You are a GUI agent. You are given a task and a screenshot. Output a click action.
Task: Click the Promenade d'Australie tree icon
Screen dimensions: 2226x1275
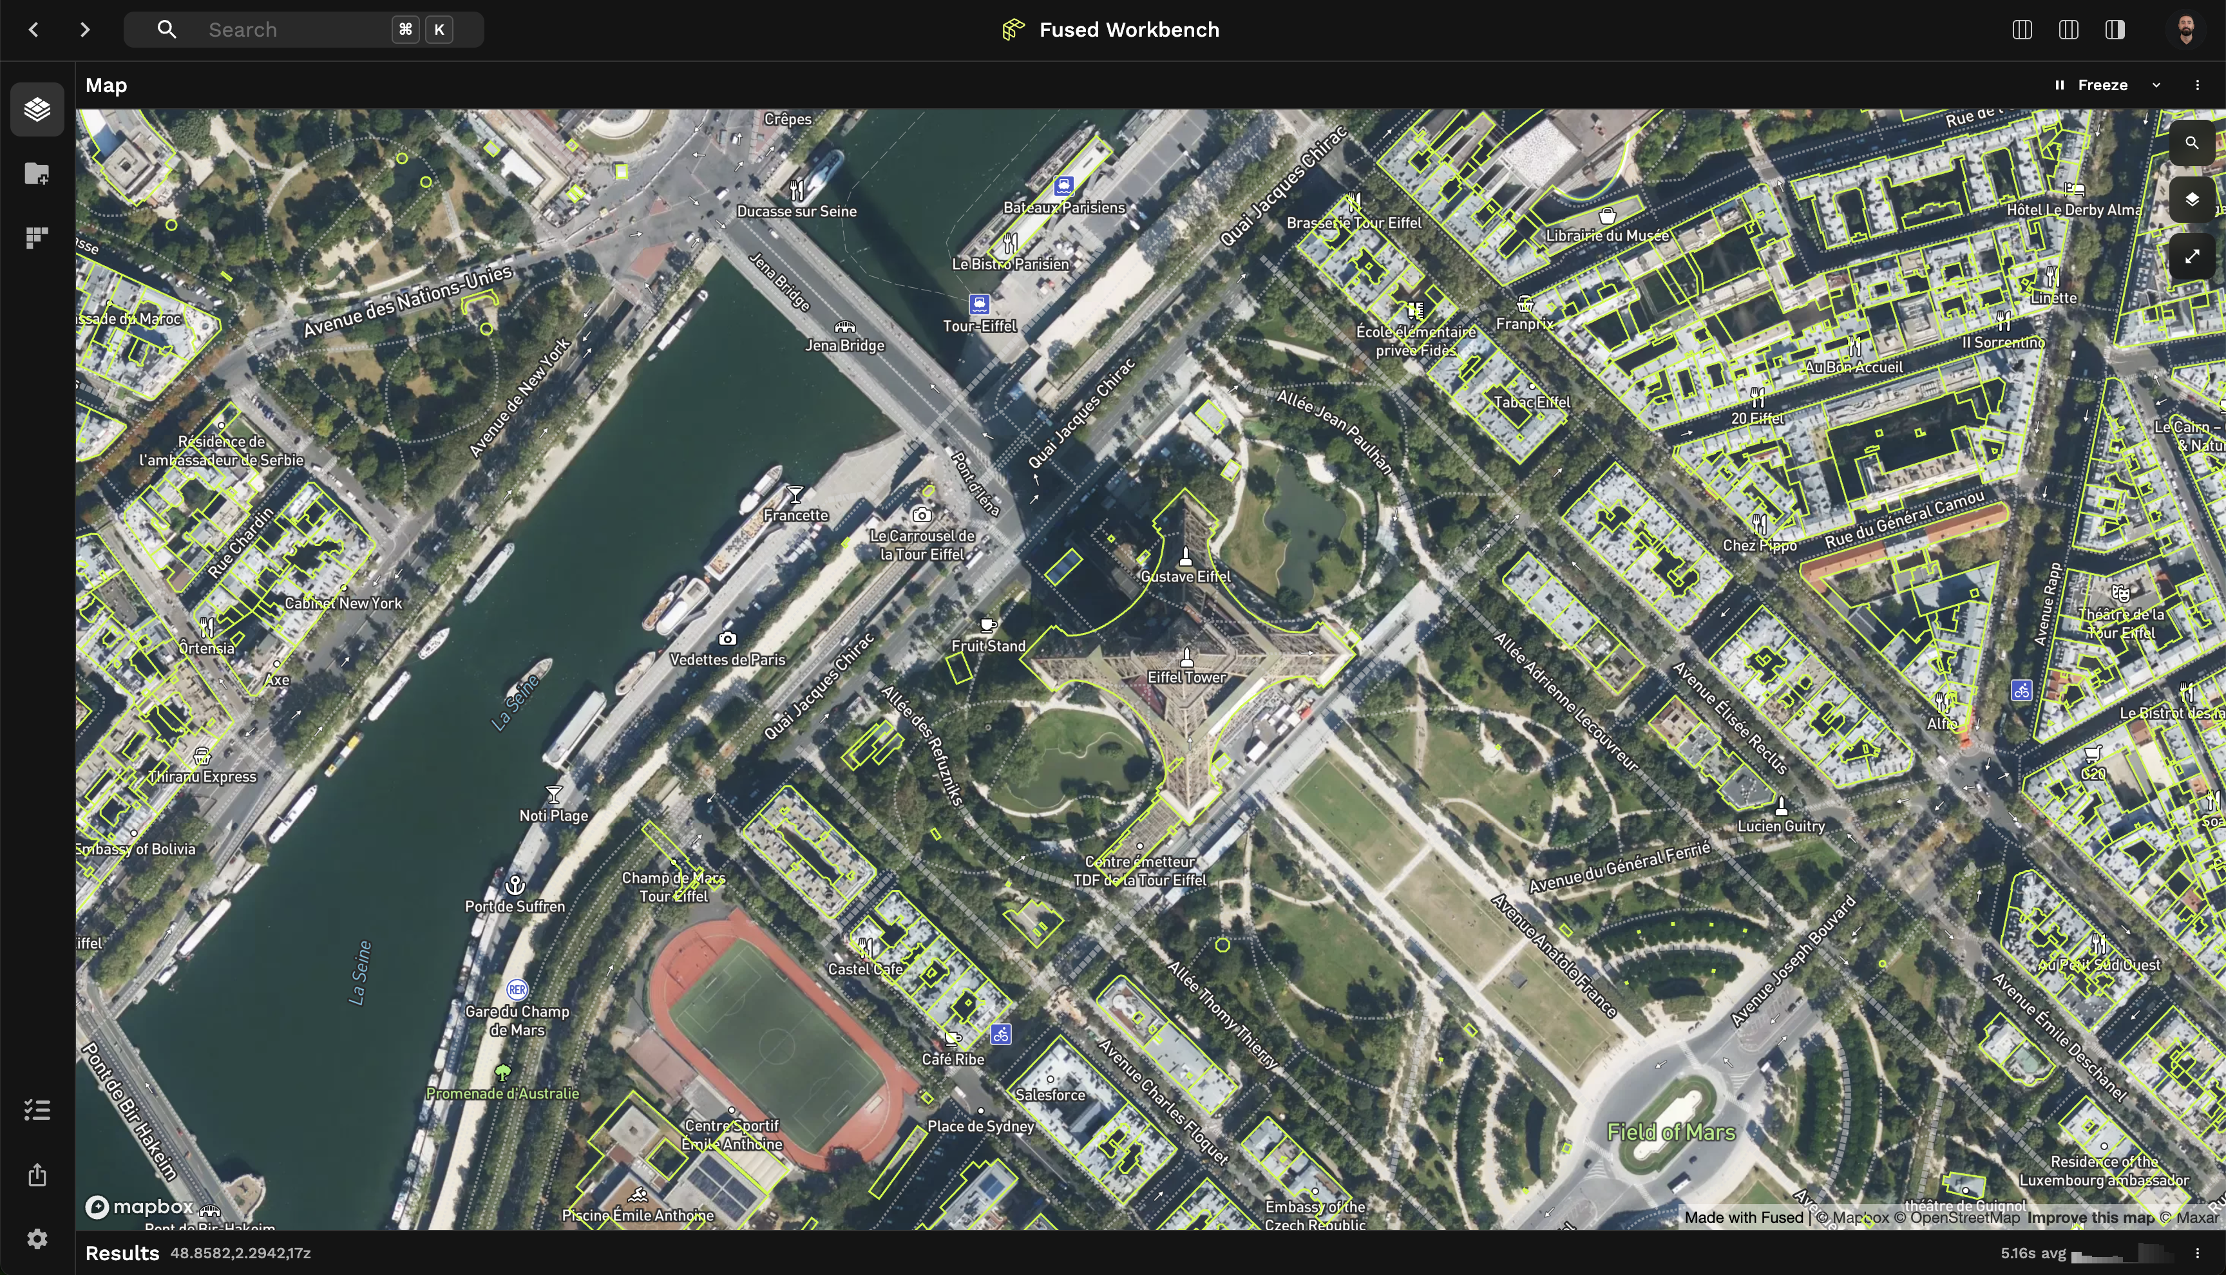pyautogui.click(x=502, y=1073)
